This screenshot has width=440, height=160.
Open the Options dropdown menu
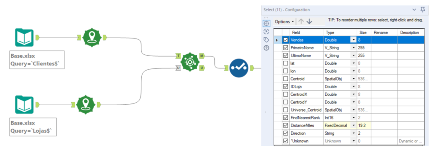pyautogui.click(x=284, y=21)
